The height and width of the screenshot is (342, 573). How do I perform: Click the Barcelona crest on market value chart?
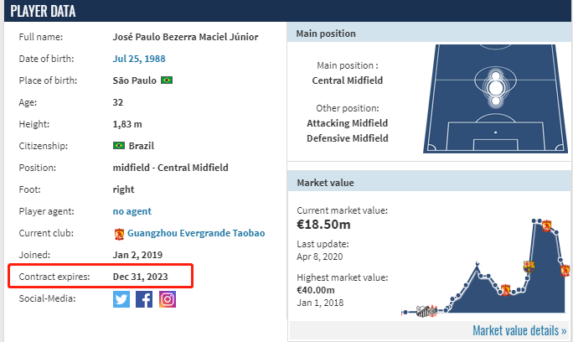click(529, 267)
